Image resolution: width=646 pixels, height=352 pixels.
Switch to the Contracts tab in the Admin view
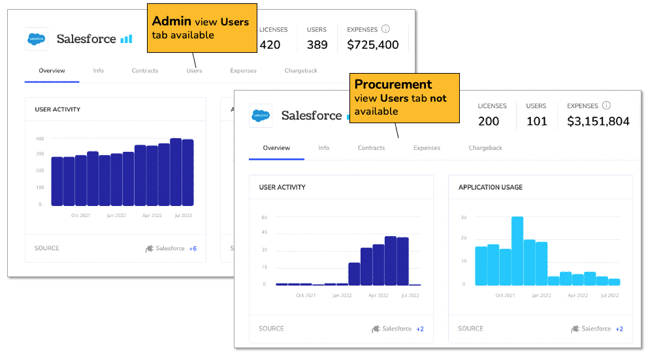[145, 71]
